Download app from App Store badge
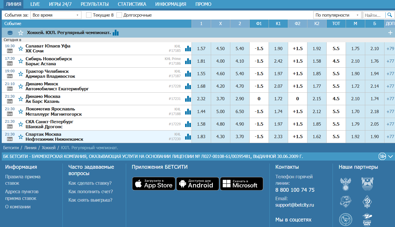 pyautogui.click(x=154, y=184)
